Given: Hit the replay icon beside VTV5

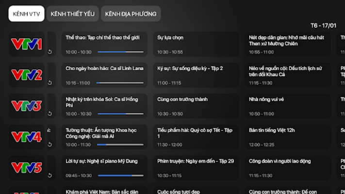Looking at the screenshot, I should click(x=50, y=176).
